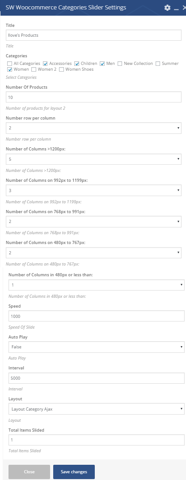Click the Title input field

93,35
